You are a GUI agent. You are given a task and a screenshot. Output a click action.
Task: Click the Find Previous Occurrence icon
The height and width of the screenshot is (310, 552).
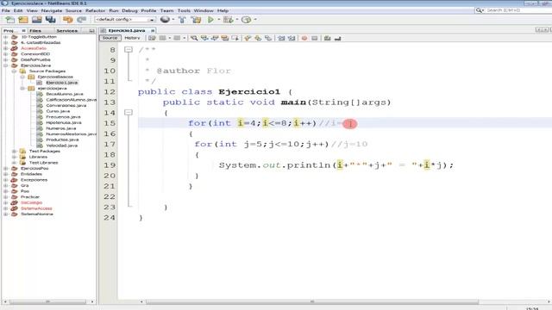click(204, 38)
